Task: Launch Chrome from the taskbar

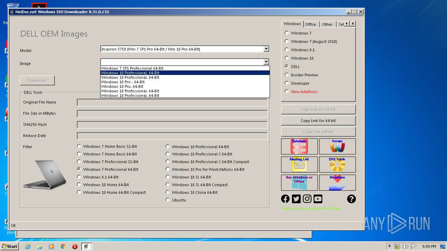Action: [x=63, y=246]
